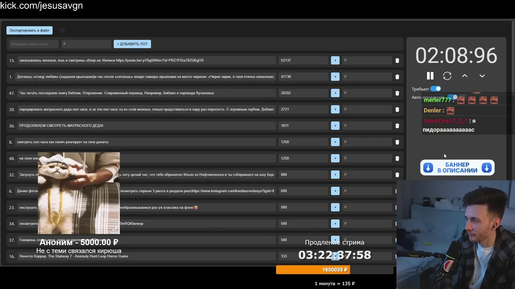Click the ₽ add-amount field for lot 39

click(367, 109)
